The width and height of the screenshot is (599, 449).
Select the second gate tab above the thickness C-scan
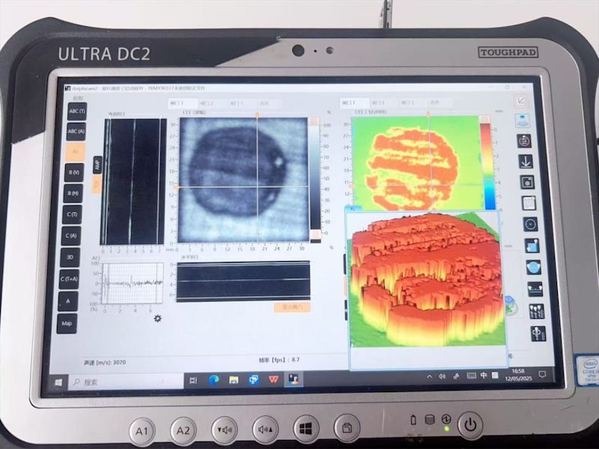[x=383, y=103]
